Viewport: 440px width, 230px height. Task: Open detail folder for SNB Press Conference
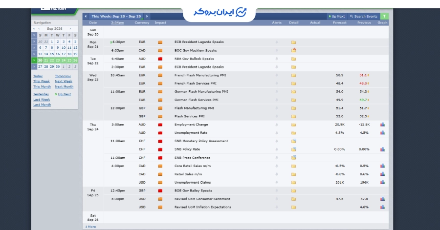pyautogui.click(x=293, y=158)
